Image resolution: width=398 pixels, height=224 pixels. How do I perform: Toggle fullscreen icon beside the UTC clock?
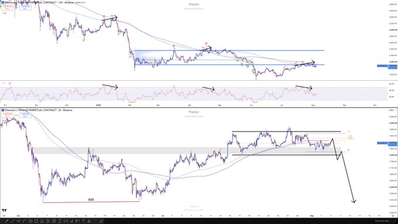coord(394,221)
